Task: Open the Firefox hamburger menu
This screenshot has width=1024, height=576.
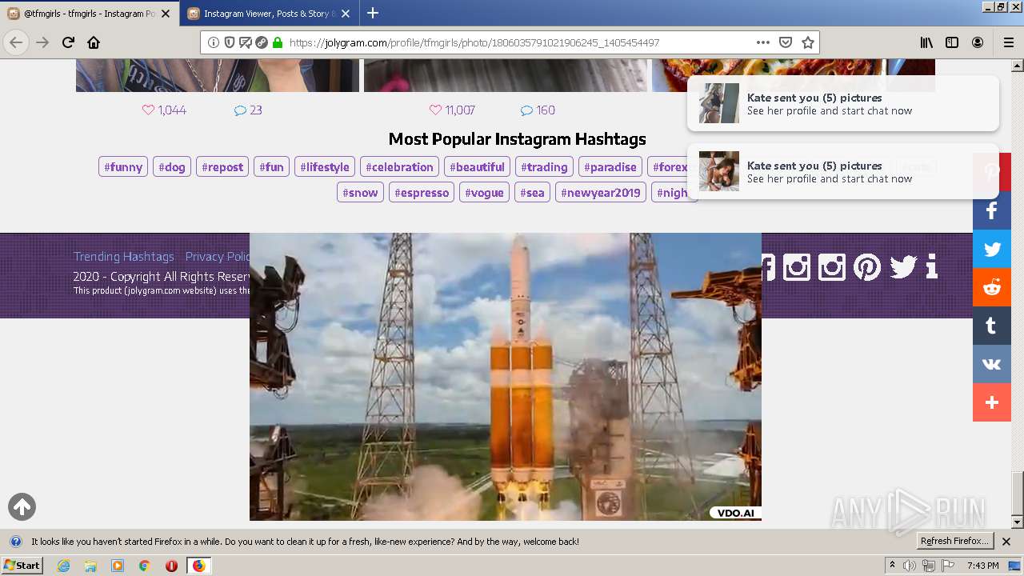Action: click(x=1008, y=42)
